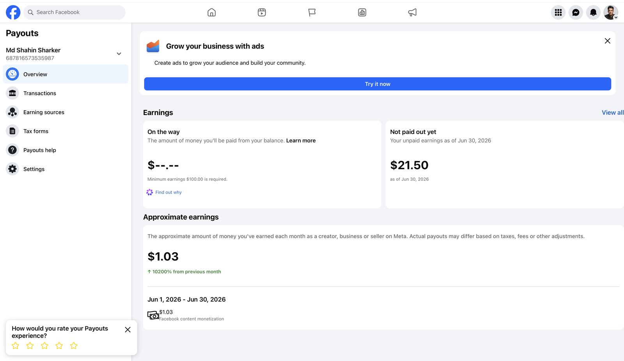The image size is (624, 361).
Task: Click the large $1.03 approximate earnings amount
Action: point(163,257)
